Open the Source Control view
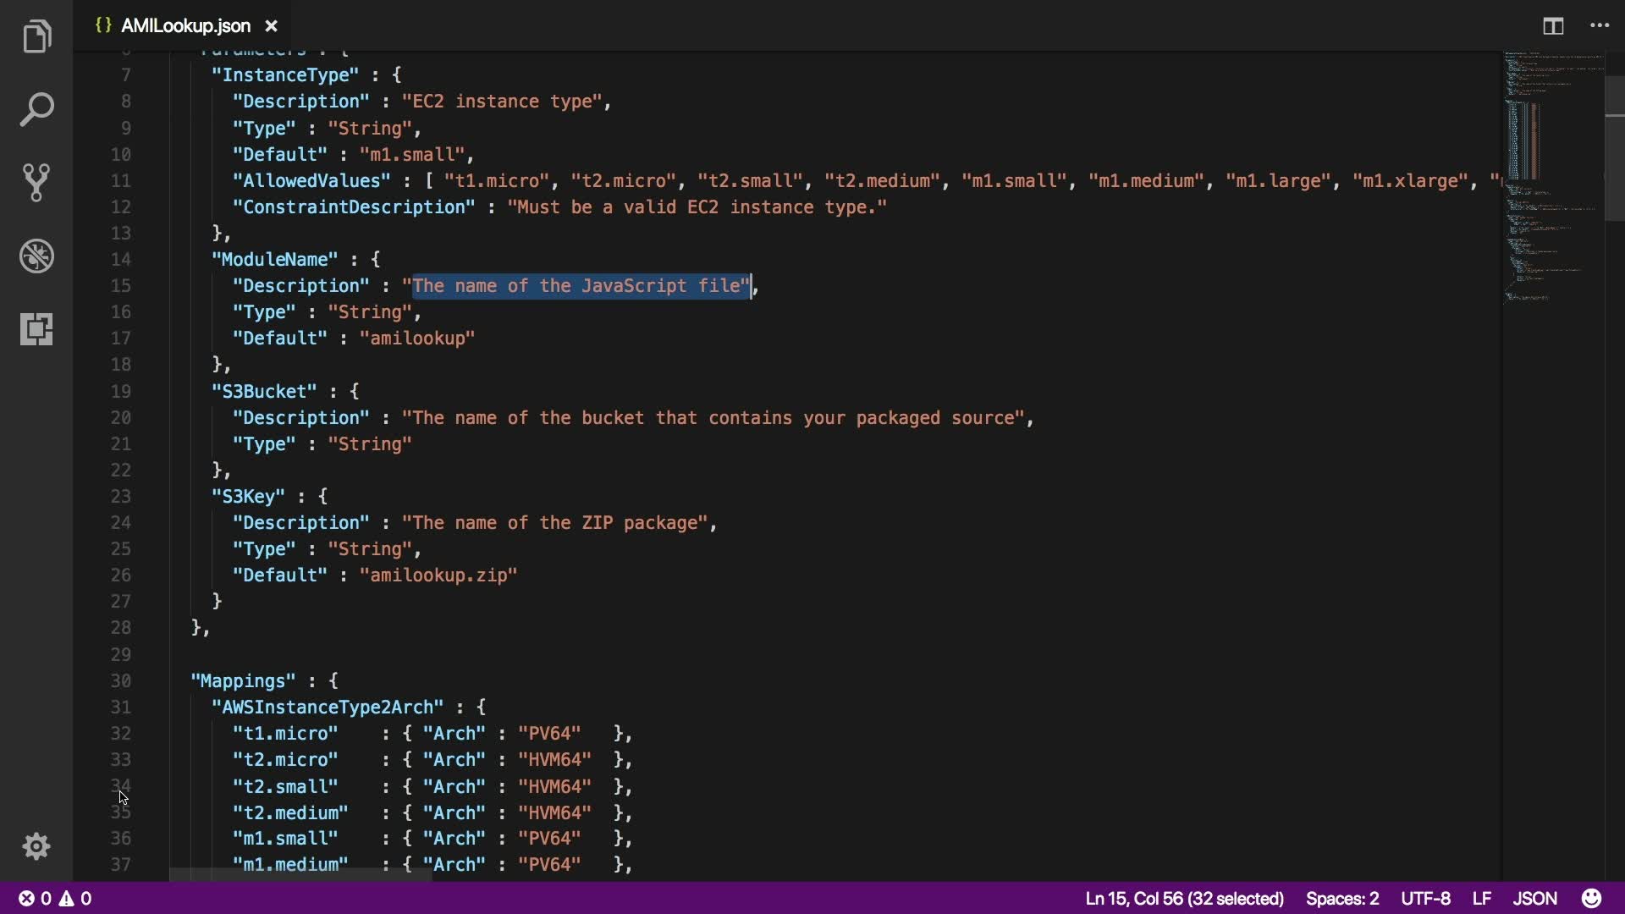 [36, 183]
